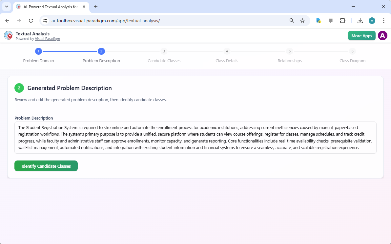The height and width of the screenshot is (244, 391).
Task: View site information icon in address bar
Action: 45,20
